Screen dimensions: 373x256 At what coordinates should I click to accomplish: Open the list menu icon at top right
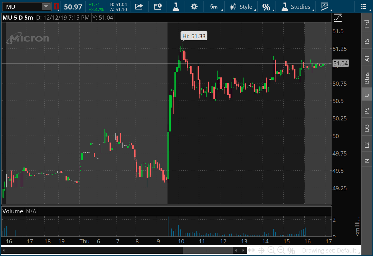(x=364, y=7)
